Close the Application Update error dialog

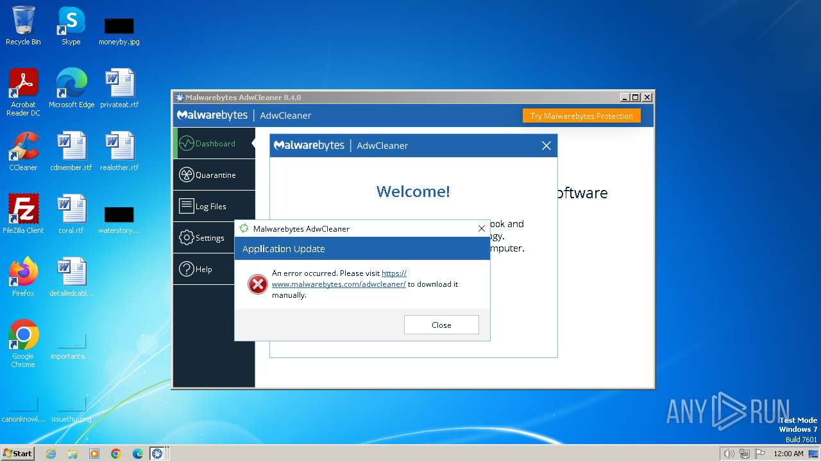click(441, 325)
